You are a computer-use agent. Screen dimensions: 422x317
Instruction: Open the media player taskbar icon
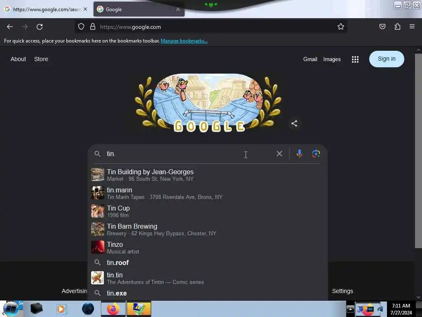tap(61, 309)
